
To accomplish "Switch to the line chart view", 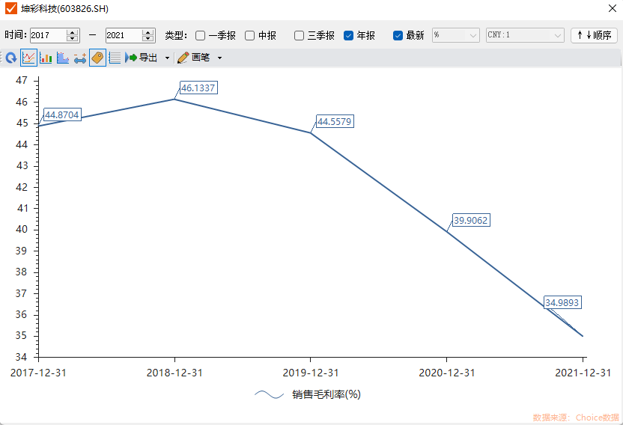I will point(28,58).
